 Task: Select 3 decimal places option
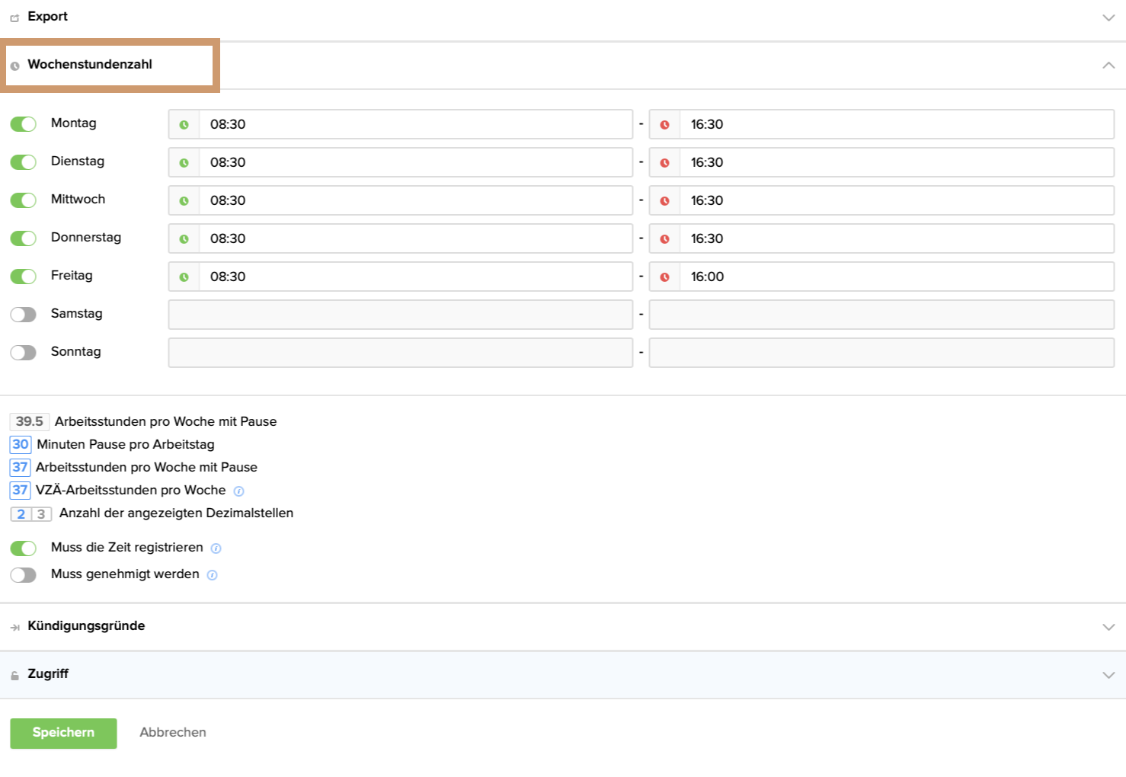(41, 514)
